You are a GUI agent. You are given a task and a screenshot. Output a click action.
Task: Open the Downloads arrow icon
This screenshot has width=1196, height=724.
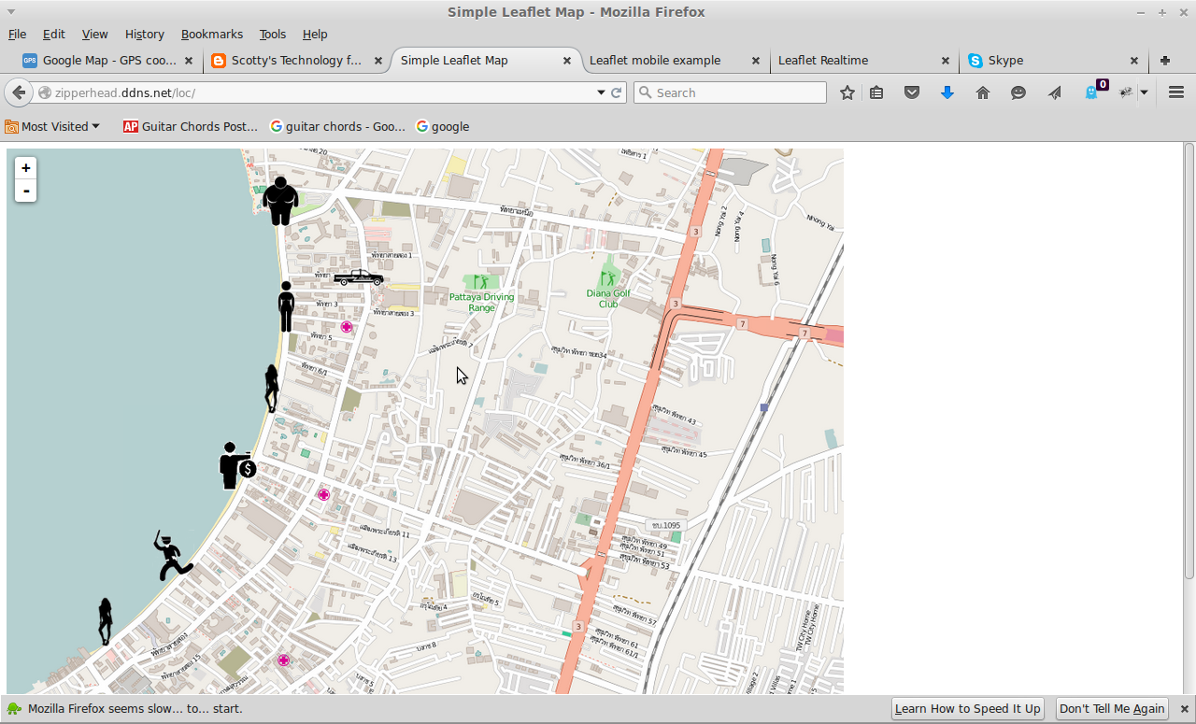(947, 92)
